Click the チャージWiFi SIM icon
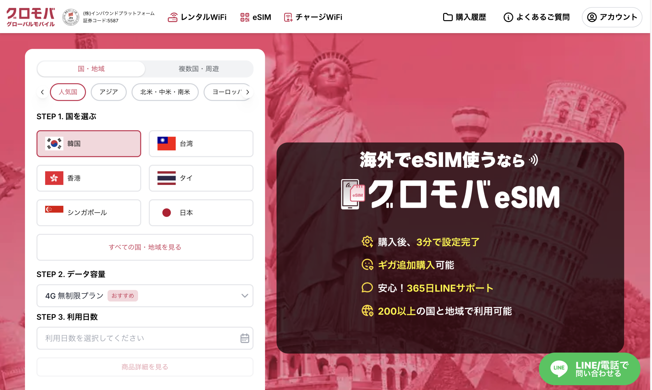 pos(288,17)
